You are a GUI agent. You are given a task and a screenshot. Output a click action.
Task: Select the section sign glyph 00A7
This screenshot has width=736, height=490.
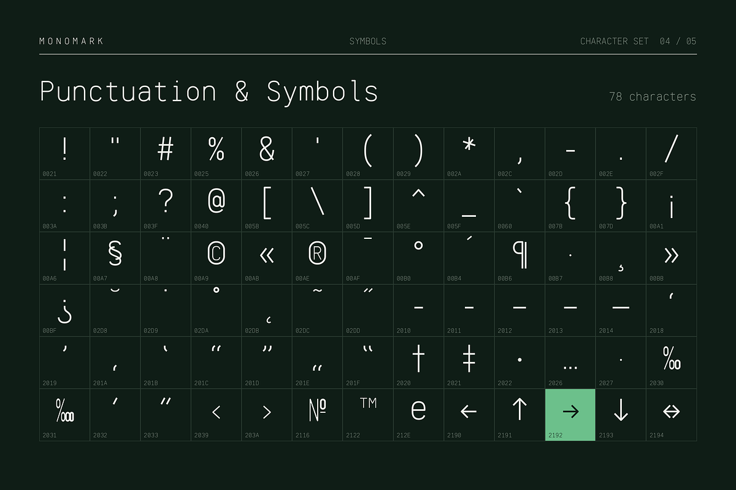(x=115, y=258)
